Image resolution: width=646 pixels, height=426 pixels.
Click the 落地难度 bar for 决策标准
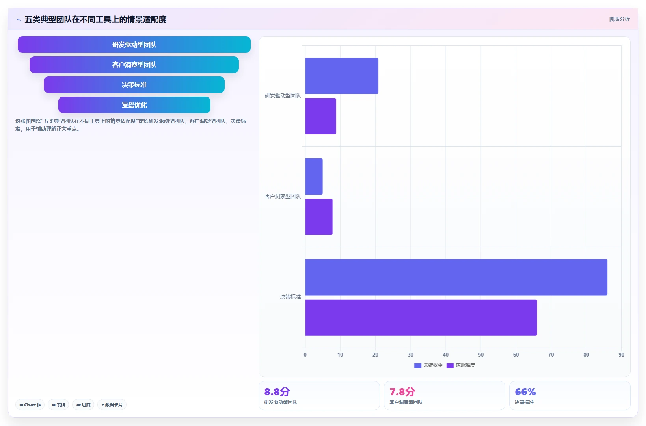point(421,318)
